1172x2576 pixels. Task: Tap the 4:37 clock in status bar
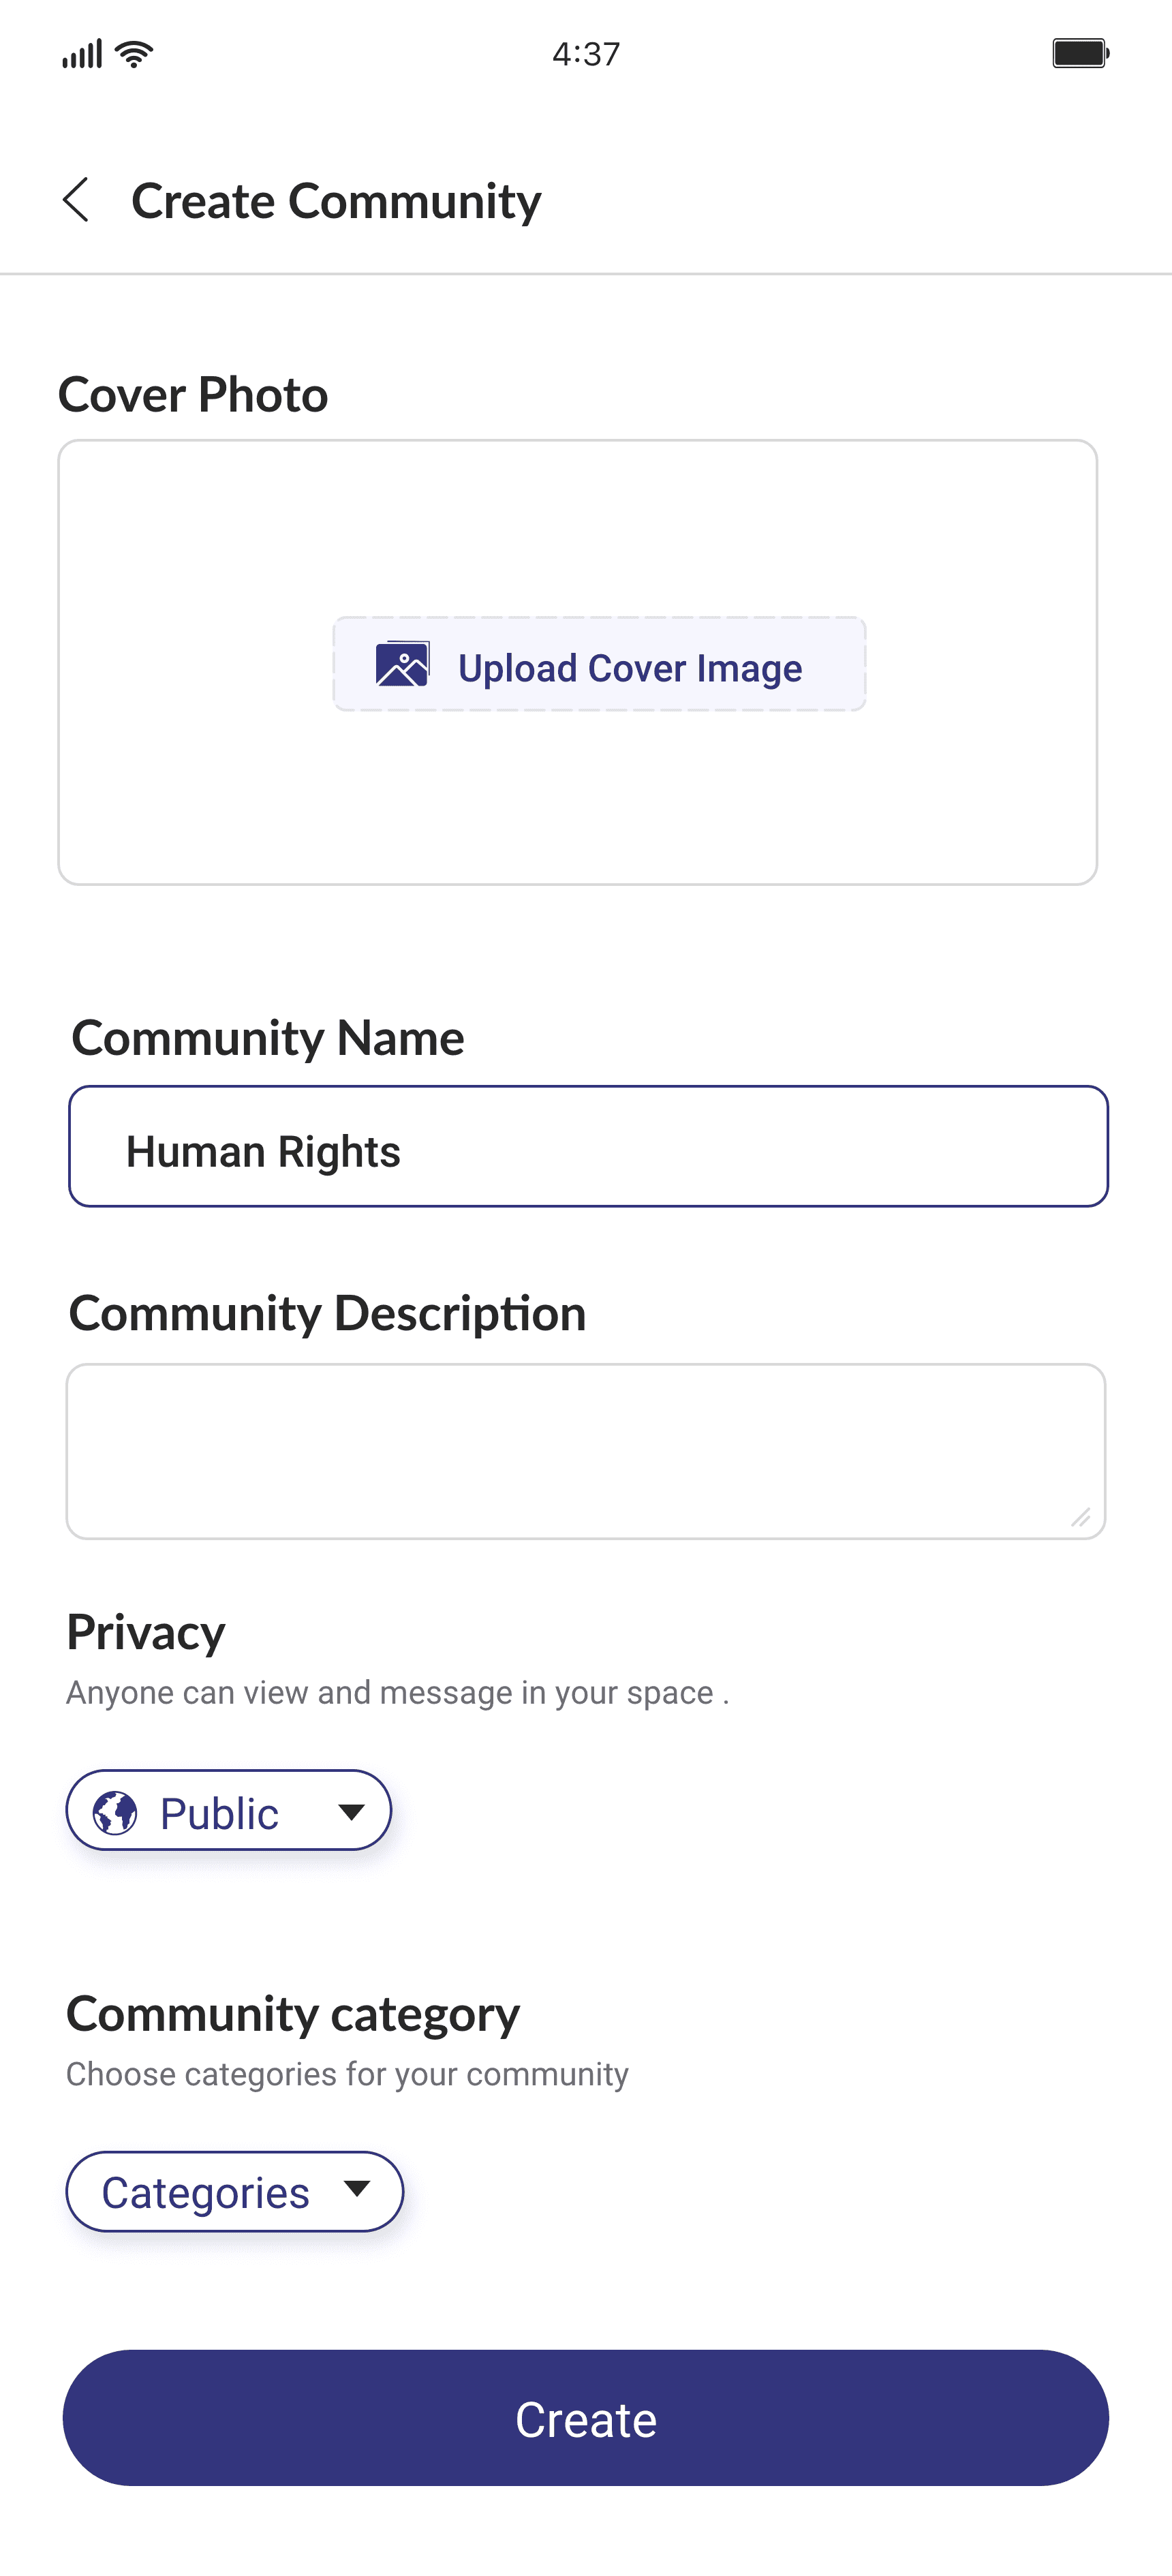[x=586, y=54]
